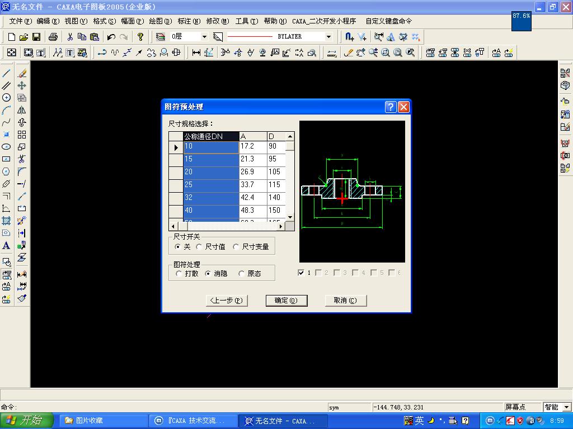This screenshot has width=573, height=429.
Task: Click table horizontal scroll right arrow
Action: 281,226
